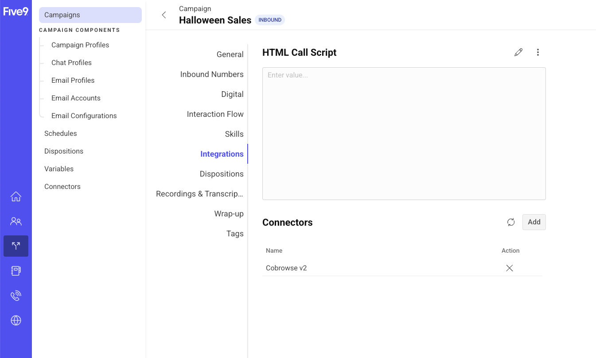Viewport: 596px width, 358px height.
Task: Go back using the left chevron
Action: click(164, 15)
